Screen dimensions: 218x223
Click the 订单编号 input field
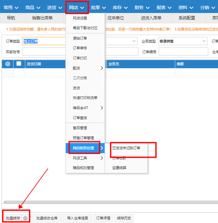pyautogui.click(x=183, y=52)
